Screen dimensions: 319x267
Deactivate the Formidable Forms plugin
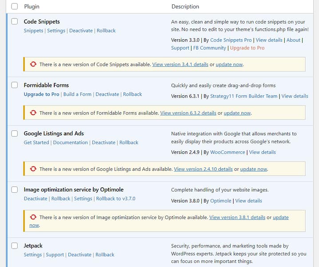pyautogui.click(x=107, y=94)
